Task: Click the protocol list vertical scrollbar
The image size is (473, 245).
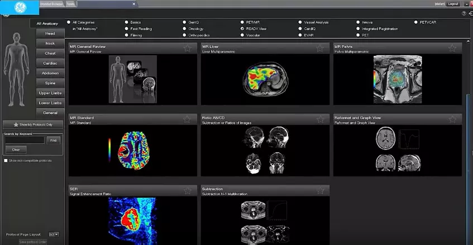Action: tap(468, 142)
